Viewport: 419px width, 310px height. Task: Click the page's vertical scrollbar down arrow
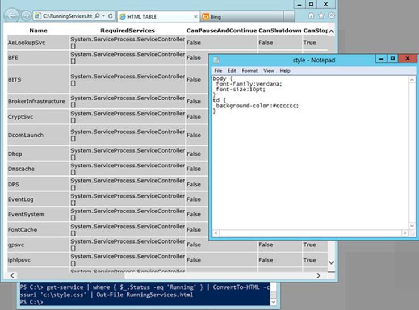(x=331, y=262)
